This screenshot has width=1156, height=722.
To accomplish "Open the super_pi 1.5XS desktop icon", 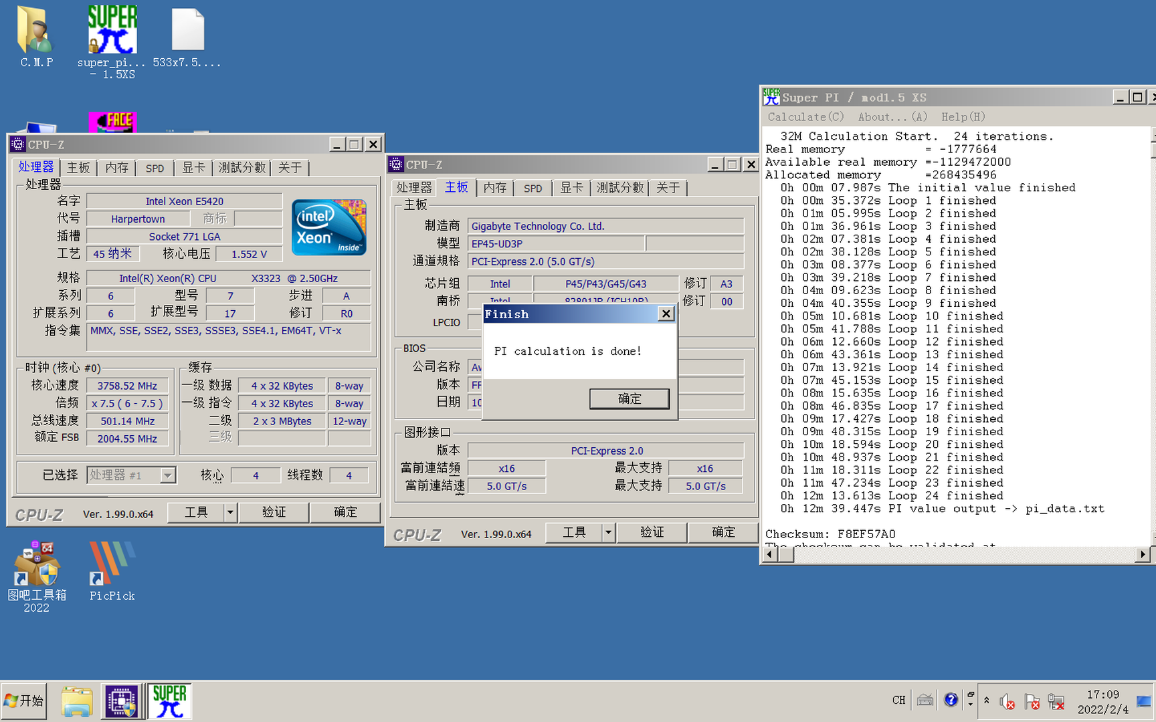I will click(112, 41).
